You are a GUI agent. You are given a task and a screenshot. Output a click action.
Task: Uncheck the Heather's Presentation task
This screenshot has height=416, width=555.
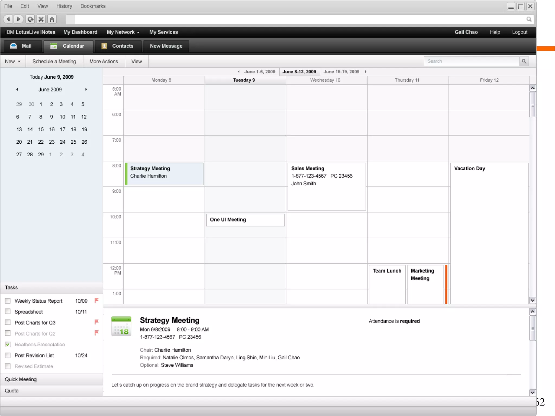pos(8,344)
